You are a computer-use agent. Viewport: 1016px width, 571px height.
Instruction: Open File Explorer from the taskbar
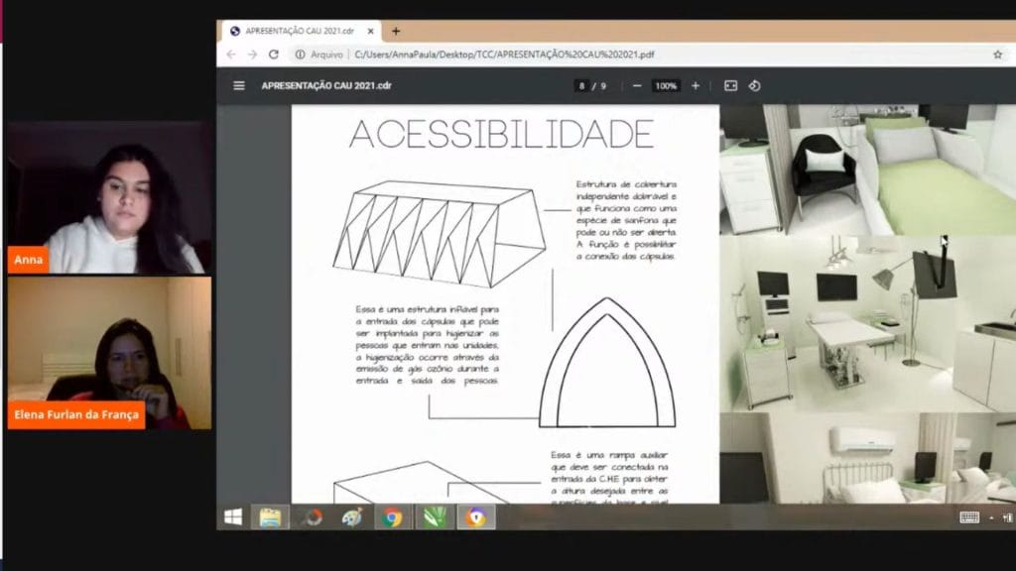point(270,516)
